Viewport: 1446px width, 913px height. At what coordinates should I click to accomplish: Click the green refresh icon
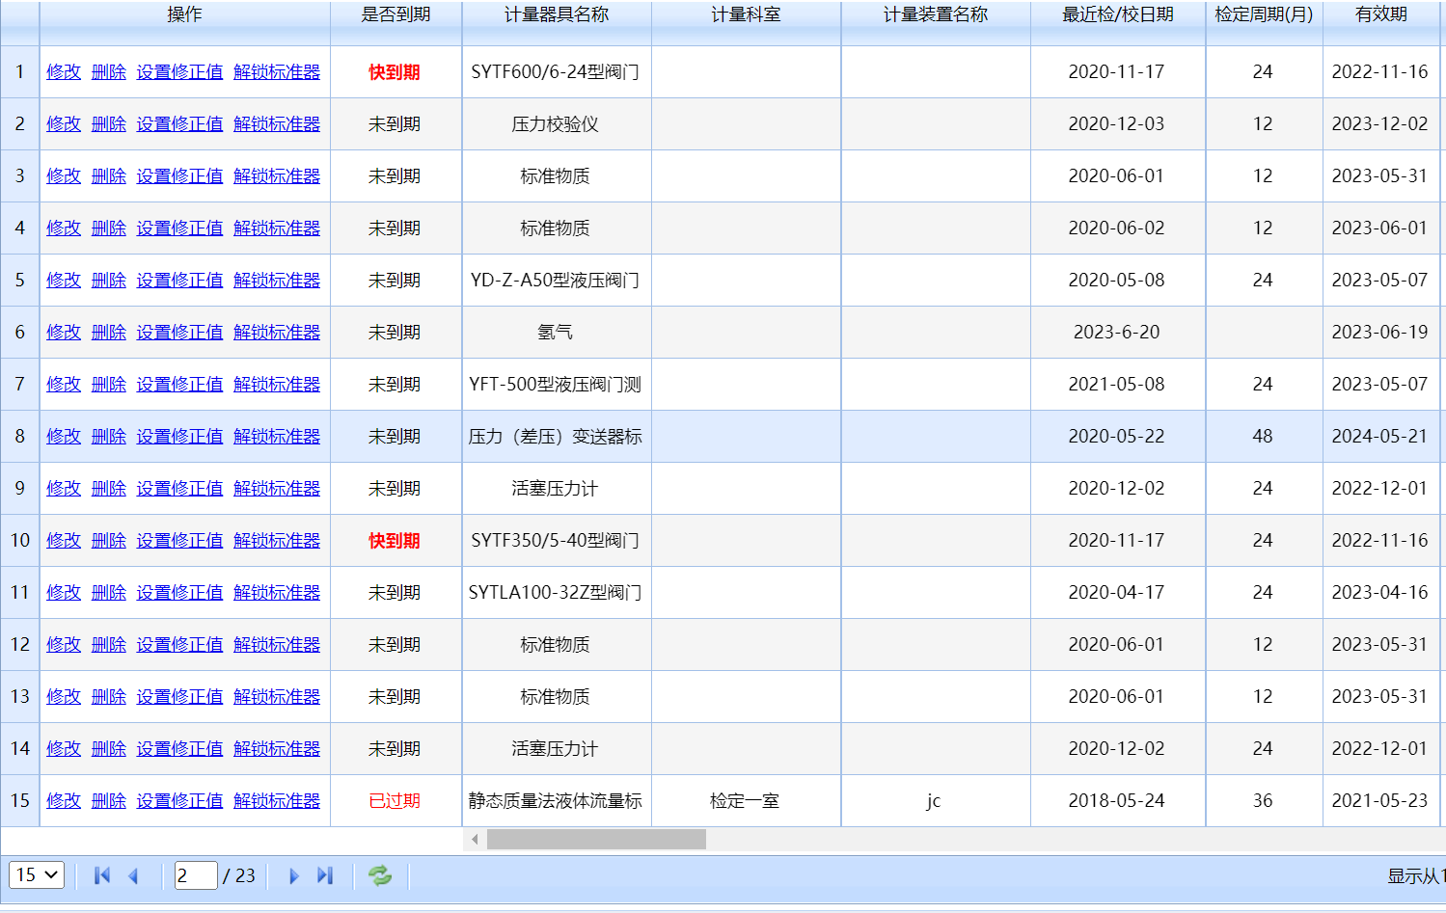pos(380,875)
